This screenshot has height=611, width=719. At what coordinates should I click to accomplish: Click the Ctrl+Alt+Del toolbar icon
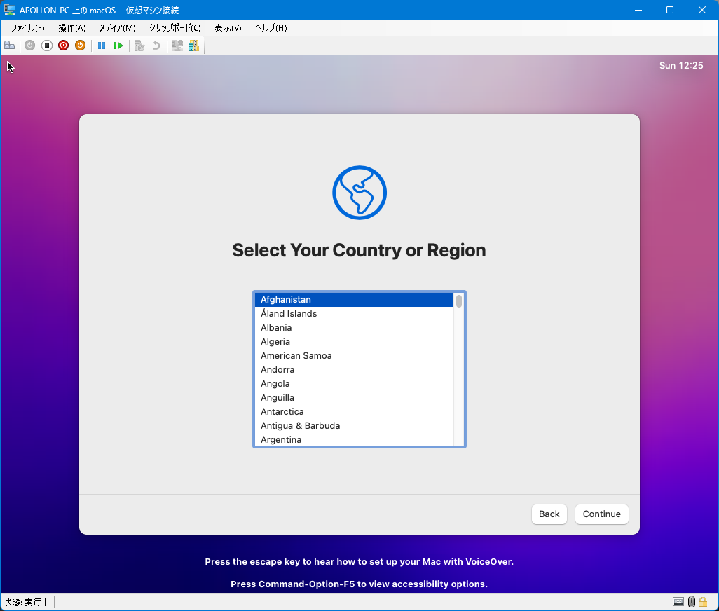tap(10, 46)
